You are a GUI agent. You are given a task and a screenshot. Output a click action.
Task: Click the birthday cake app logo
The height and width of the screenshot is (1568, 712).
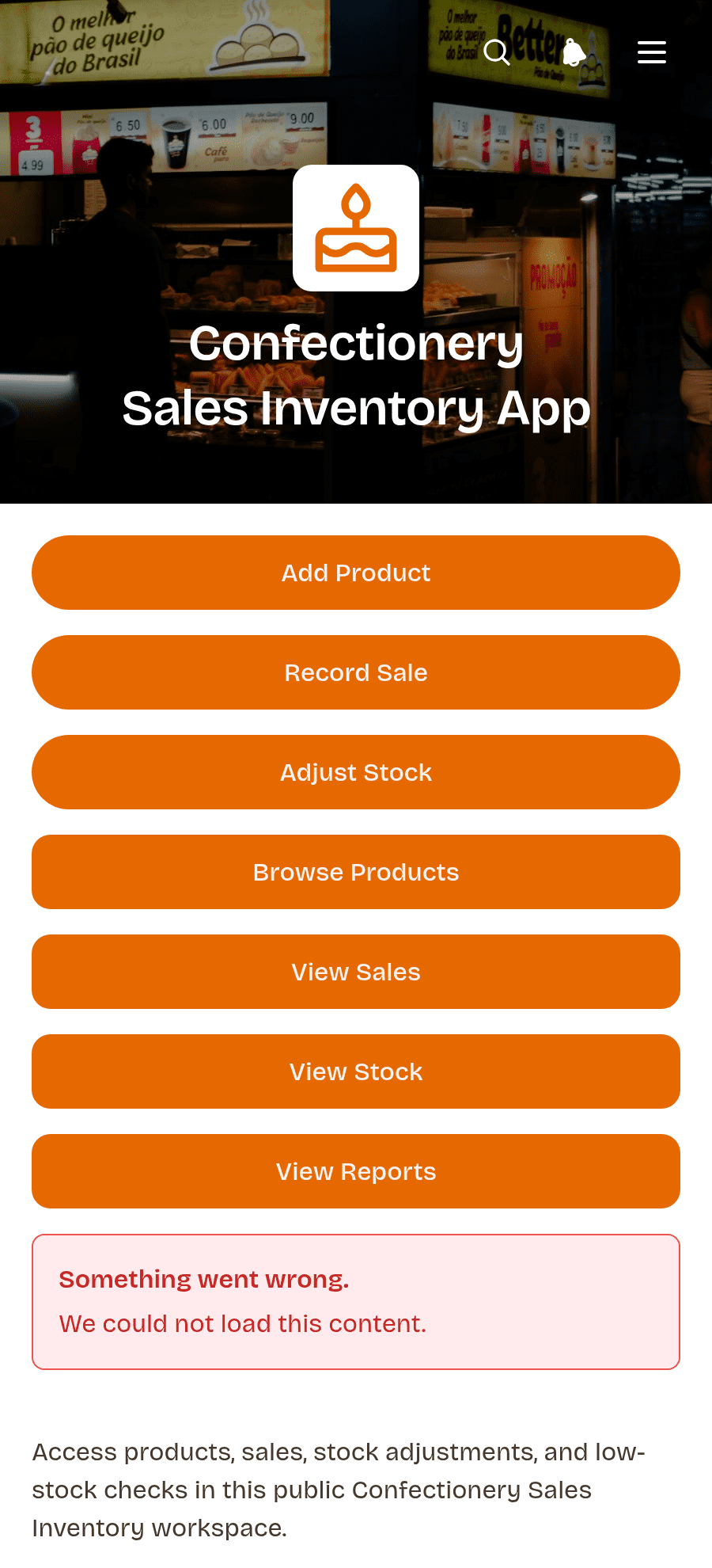(356, 228)
